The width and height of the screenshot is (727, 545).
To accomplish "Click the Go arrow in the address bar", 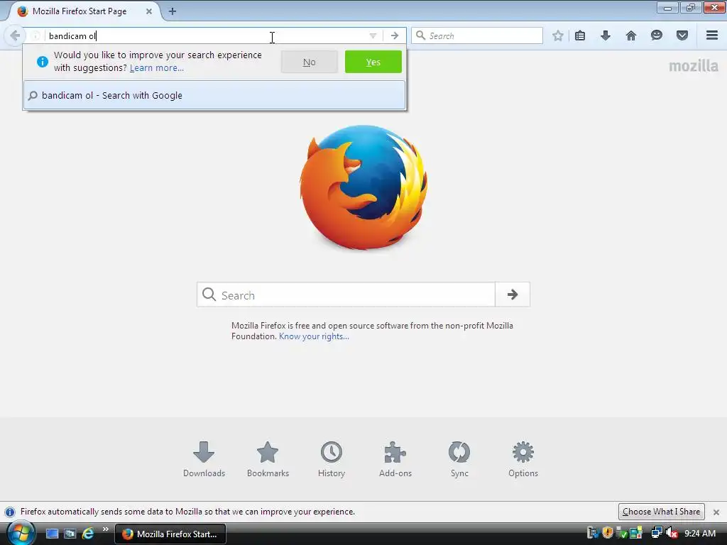I will click(x=395, y=35).
